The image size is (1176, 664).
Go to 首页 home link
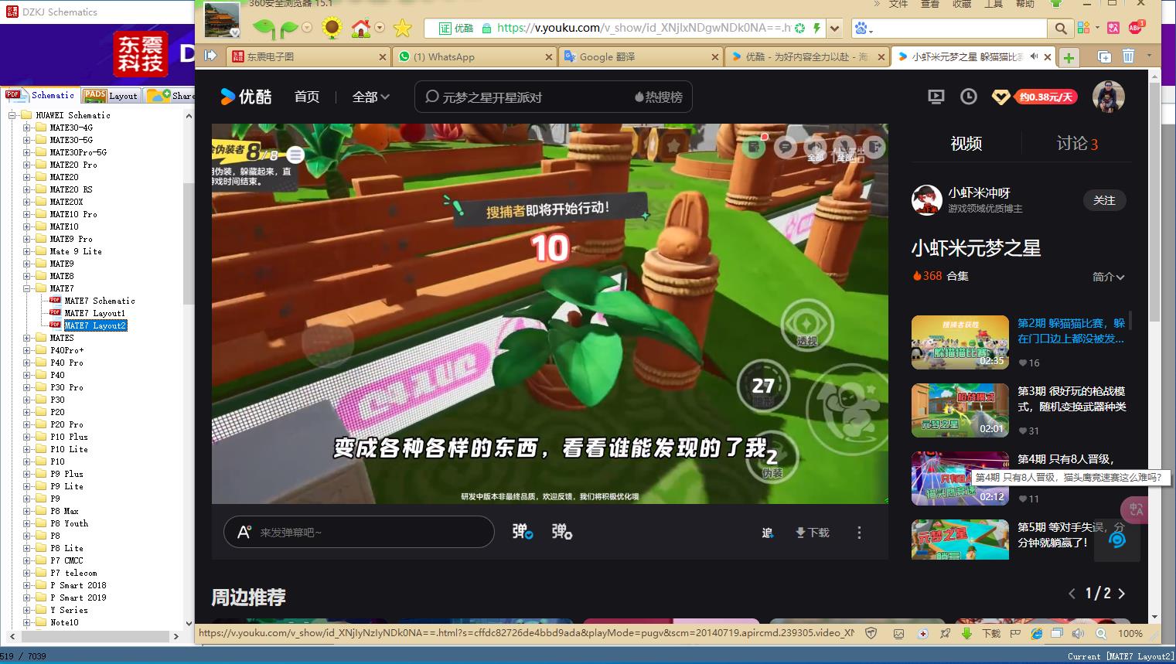(x=306, y=97)
